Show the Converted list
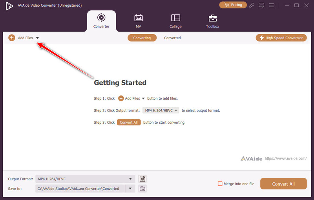314x200 pixels. 172,38
